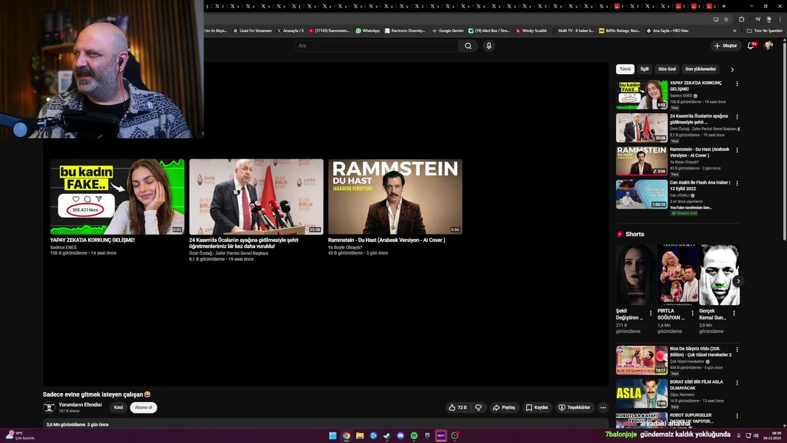Open Windy: Sıcaklık bookmark

[531, 30]
